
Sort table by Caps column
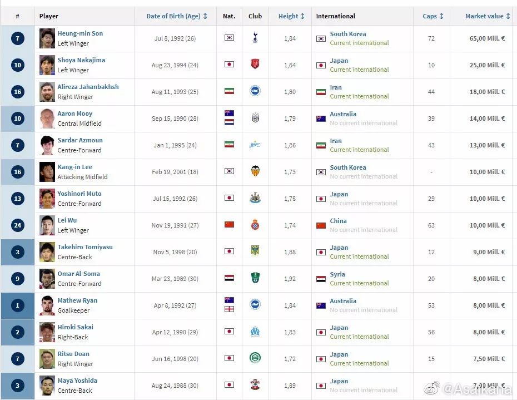pyautogui.click(x=433, y=16)
